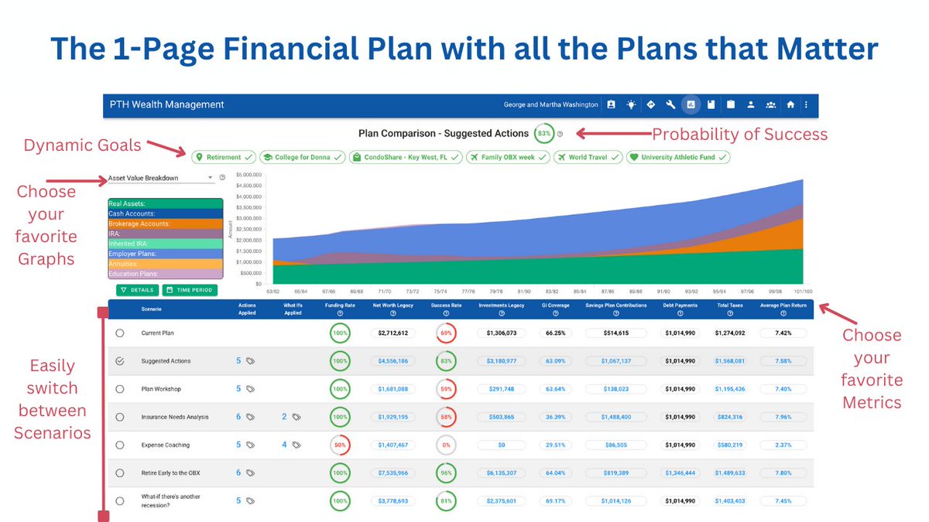Open the 7.80% average plan return value
Viewport: 929px width, 522px height.
[782, 473]
